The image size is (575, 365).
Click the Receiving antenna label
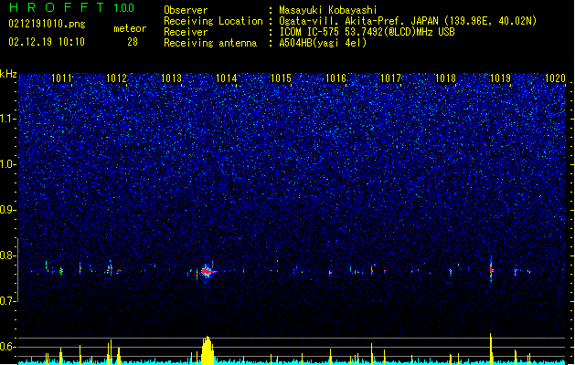[x=210, y=43]
